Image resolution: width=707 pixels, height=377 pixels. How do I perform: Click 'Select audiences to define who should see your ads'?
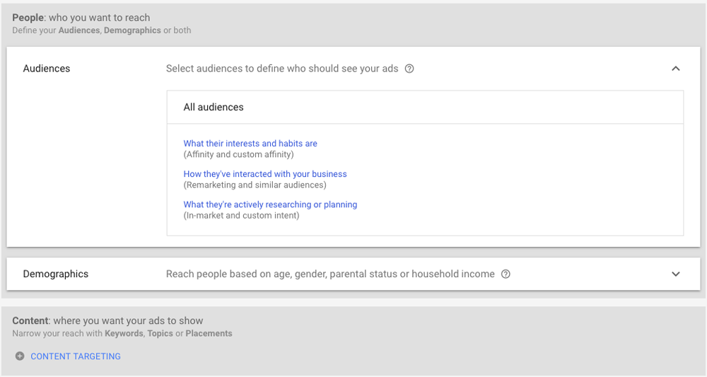click(282, 69)
